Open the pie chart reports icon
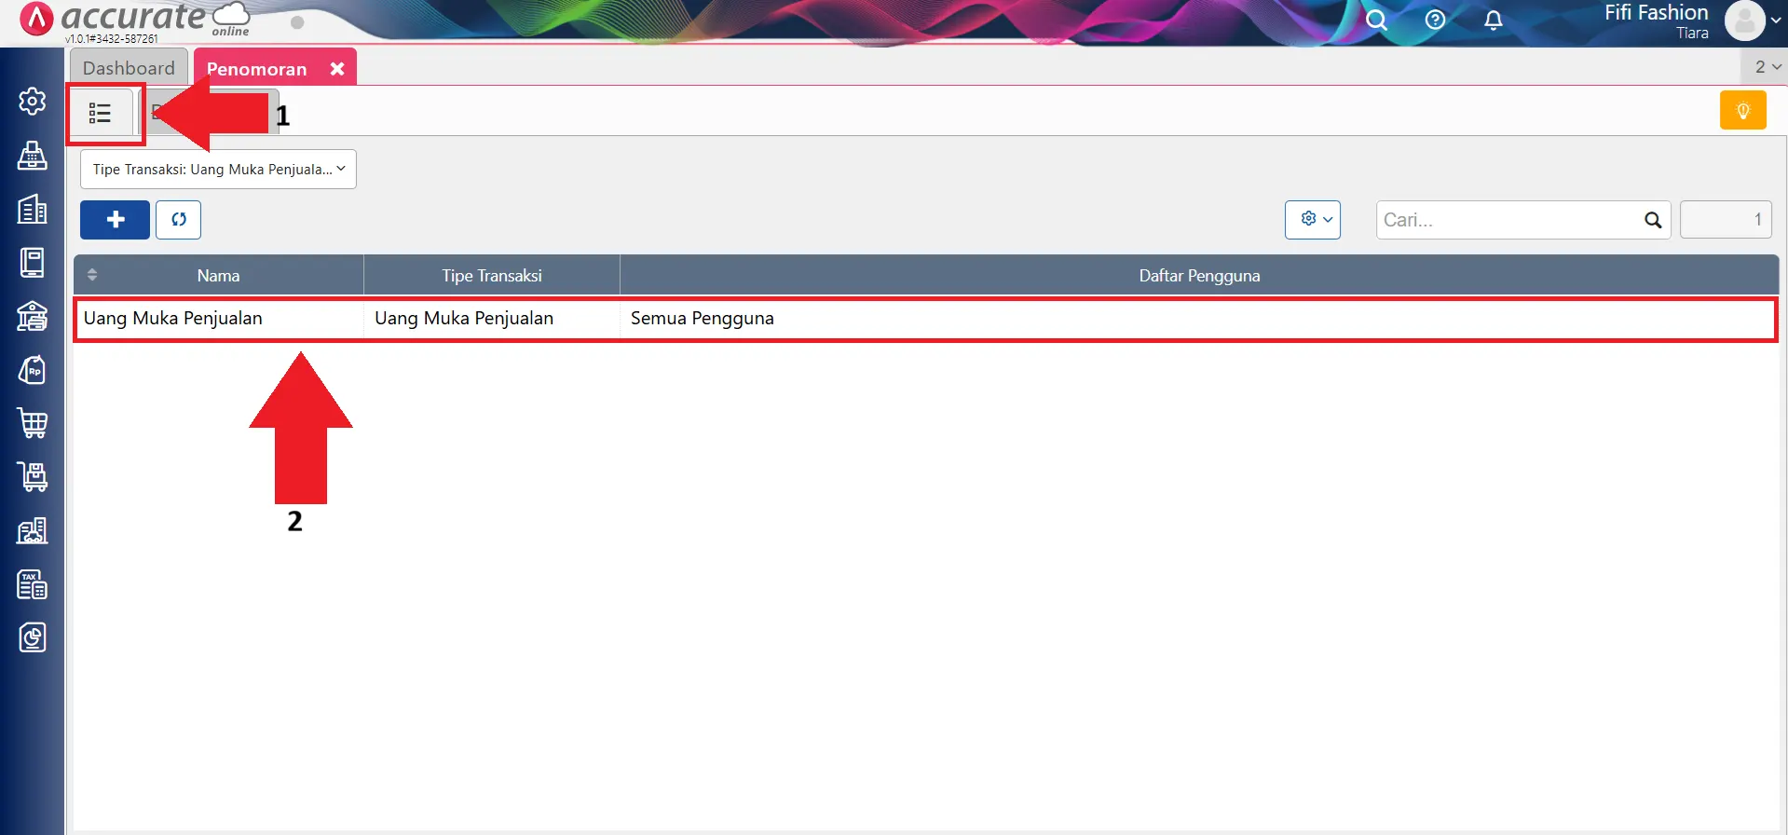1788x835 pixels. tap(33, 638)
